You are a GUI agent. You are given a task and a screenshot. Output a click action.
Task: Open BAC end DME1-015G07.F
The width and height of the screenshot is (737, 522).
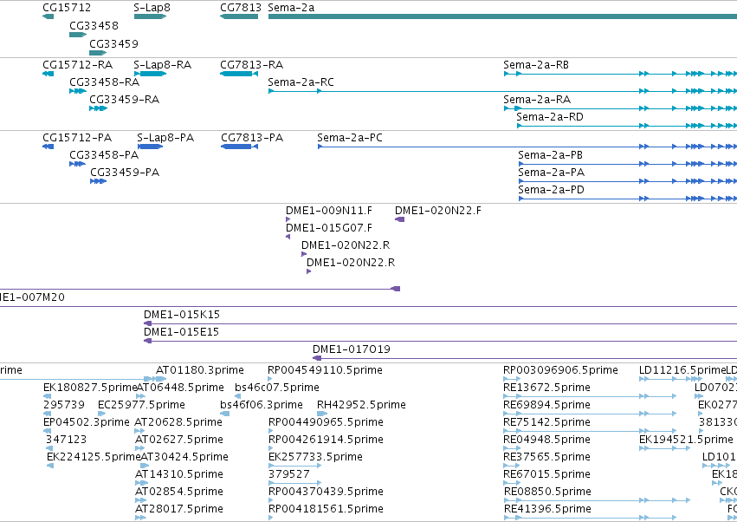[328, 228]
